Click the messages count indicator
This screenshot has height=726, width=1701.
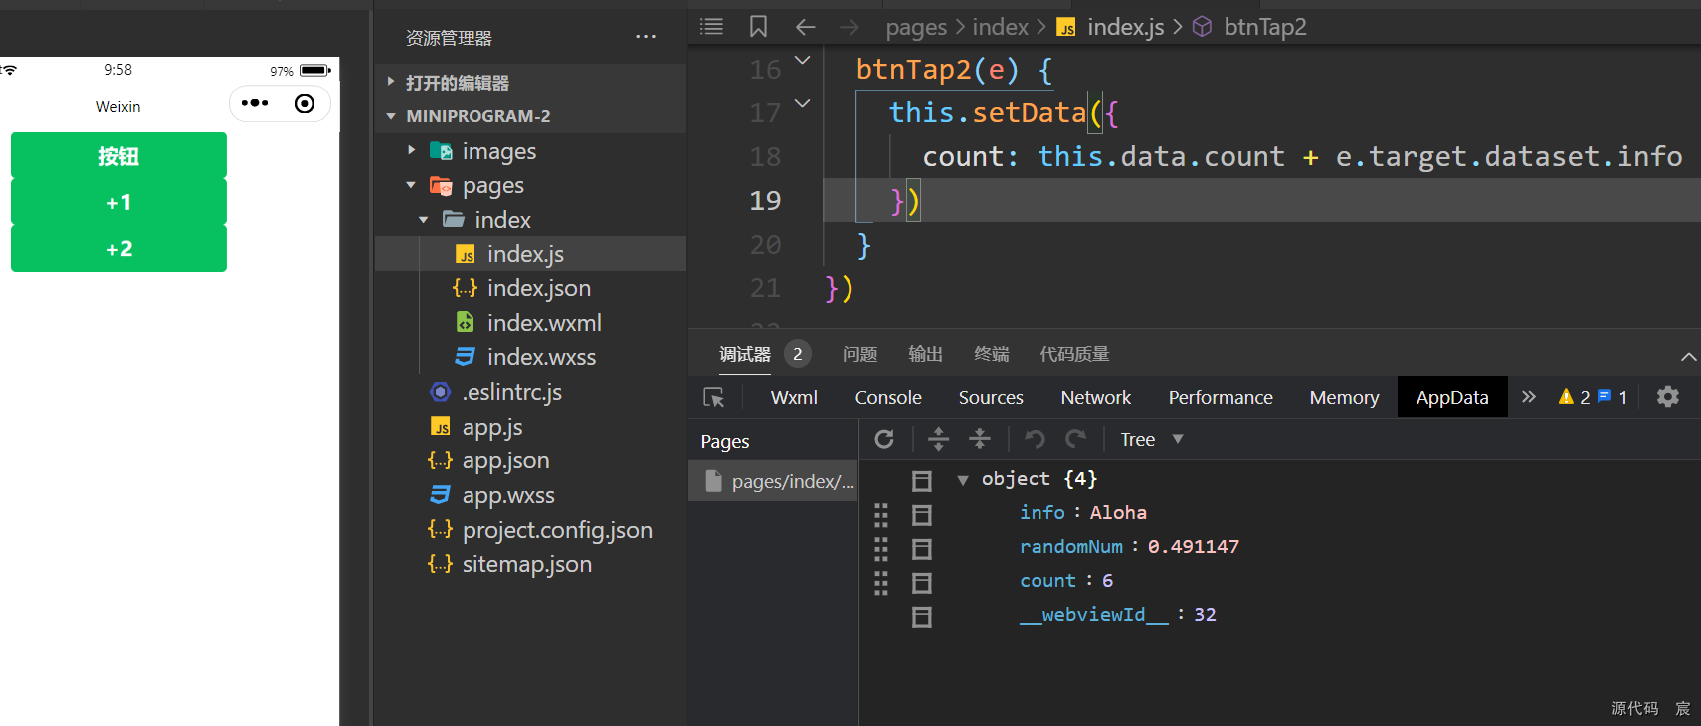(1612, 397)
